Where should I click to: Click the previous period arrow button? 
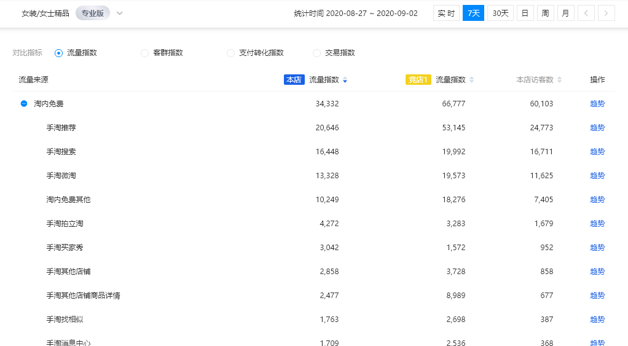click(586, 13)
